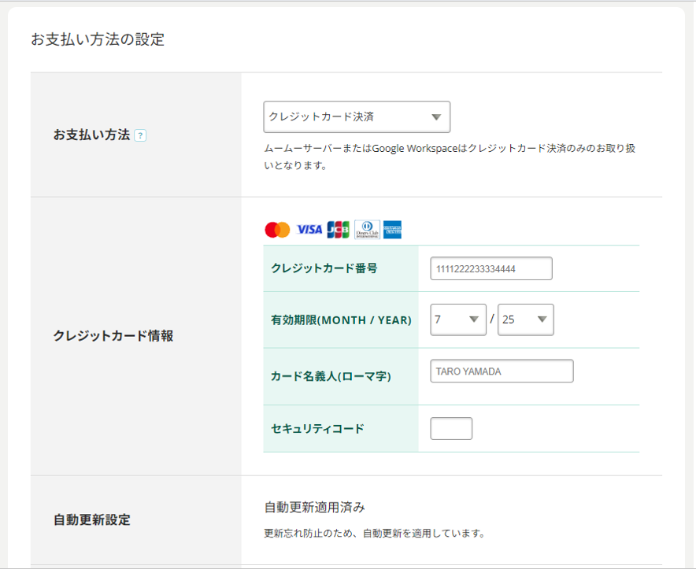This screenshot has width=696, height=569.
Task: Click the セキュリティコード input box
Action: pyautogui.click(x=451, y=429)
